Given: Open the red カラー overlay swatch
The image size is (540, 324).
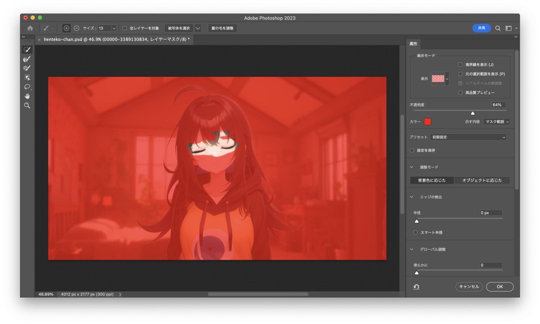Looking at the screenshot, I should tap(427, 122).
